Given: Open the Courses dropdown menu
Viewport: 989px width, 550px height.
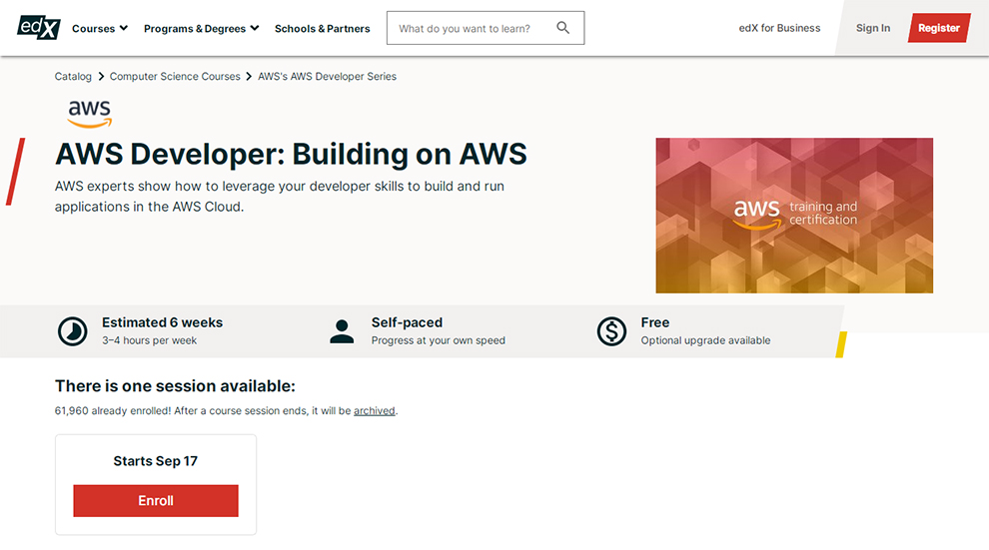Looking at the screenshot, I should 100,28.
